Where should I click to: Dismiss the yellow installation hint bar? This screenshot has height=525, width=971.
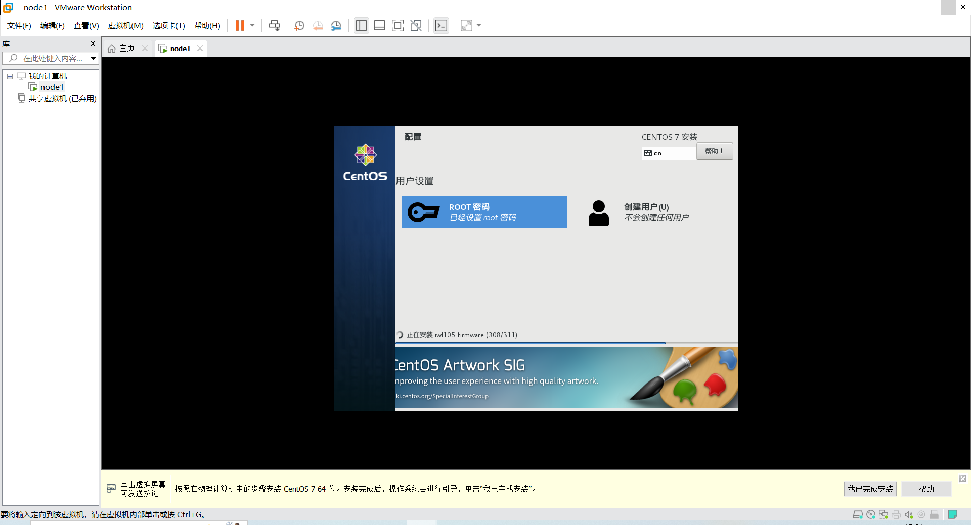[963, 479]
